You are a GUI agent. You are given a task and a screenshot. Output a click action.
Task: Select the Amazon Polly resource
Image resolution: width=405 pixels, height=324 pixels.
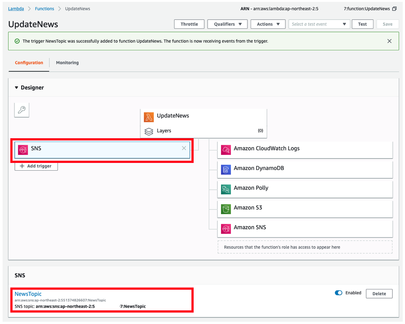305,189
